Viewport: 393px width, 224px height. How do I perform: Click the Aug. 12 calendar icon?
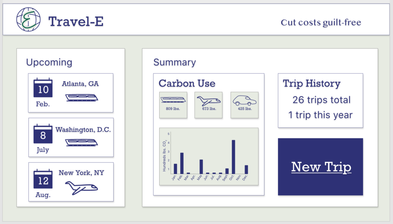tap(43, 179)
